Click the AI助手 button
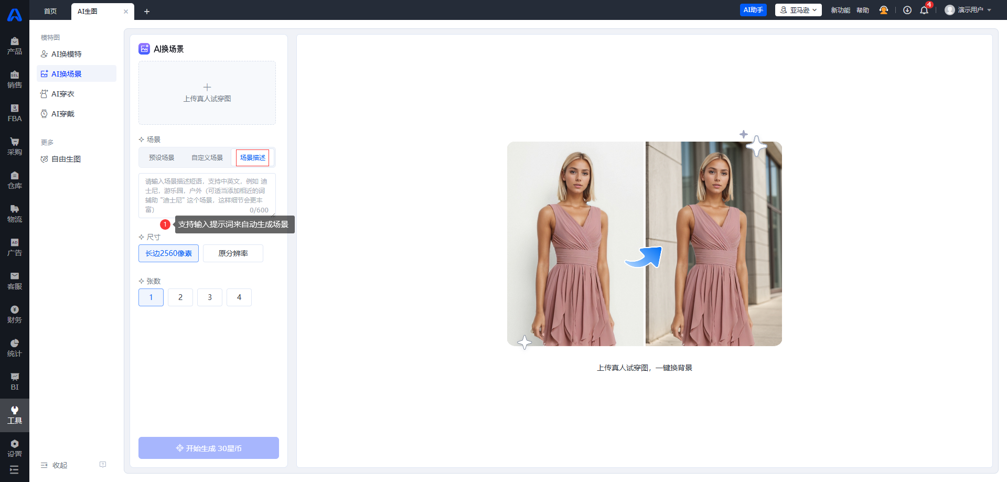Viewport: 1007px width, 482px height. pyautogui.click(x=753, y=10)
